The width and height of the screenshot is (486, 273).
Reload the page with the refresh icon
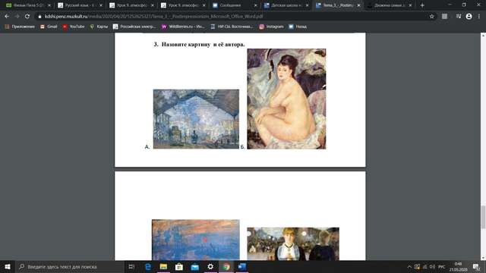coord(27,17)
